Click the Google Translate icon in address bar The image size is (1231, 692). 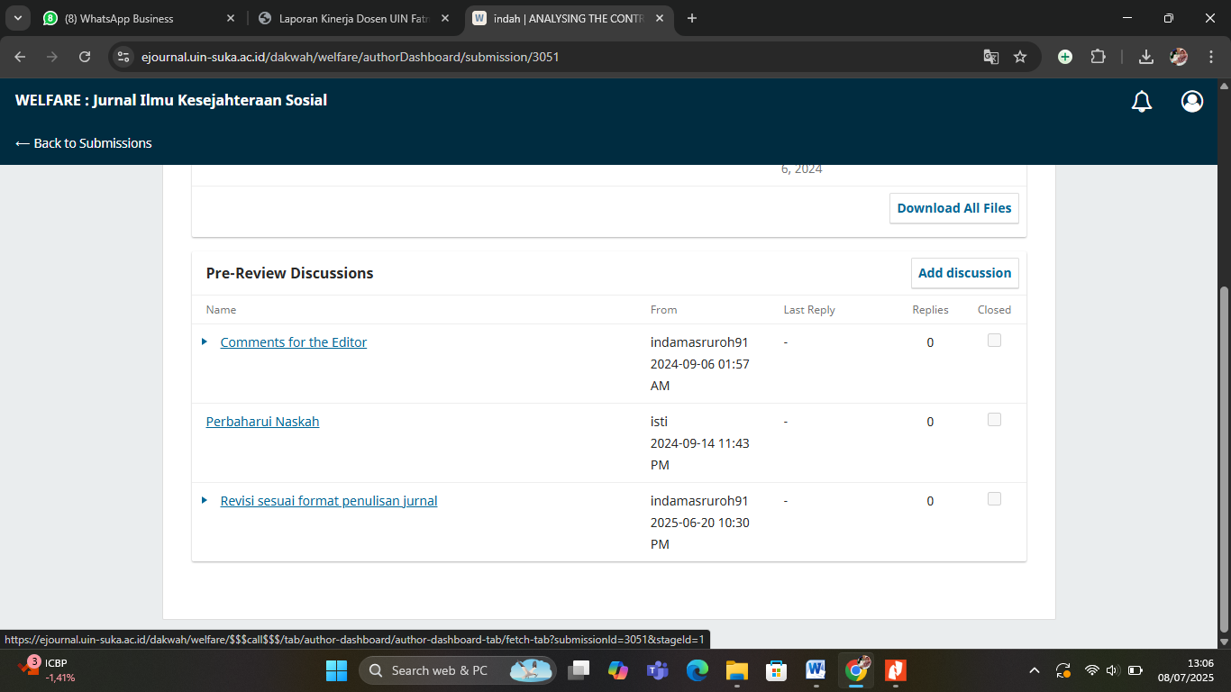(x=991, y=57)
